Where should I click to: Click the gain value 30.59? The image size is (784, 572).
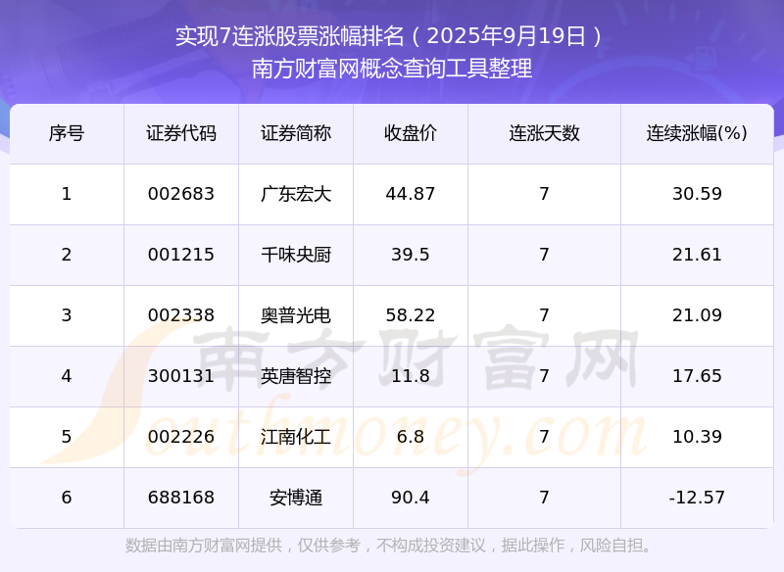697,194
